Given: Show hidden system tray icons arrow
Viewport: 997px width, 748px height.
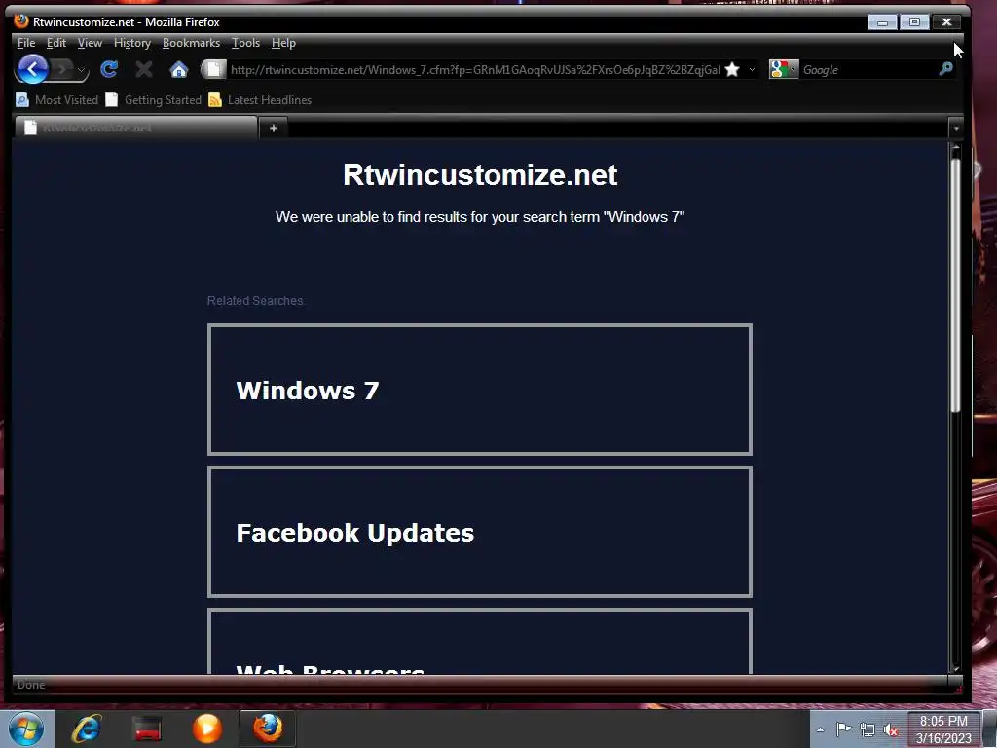Looking at the screenshot, I should click(820, 729).
